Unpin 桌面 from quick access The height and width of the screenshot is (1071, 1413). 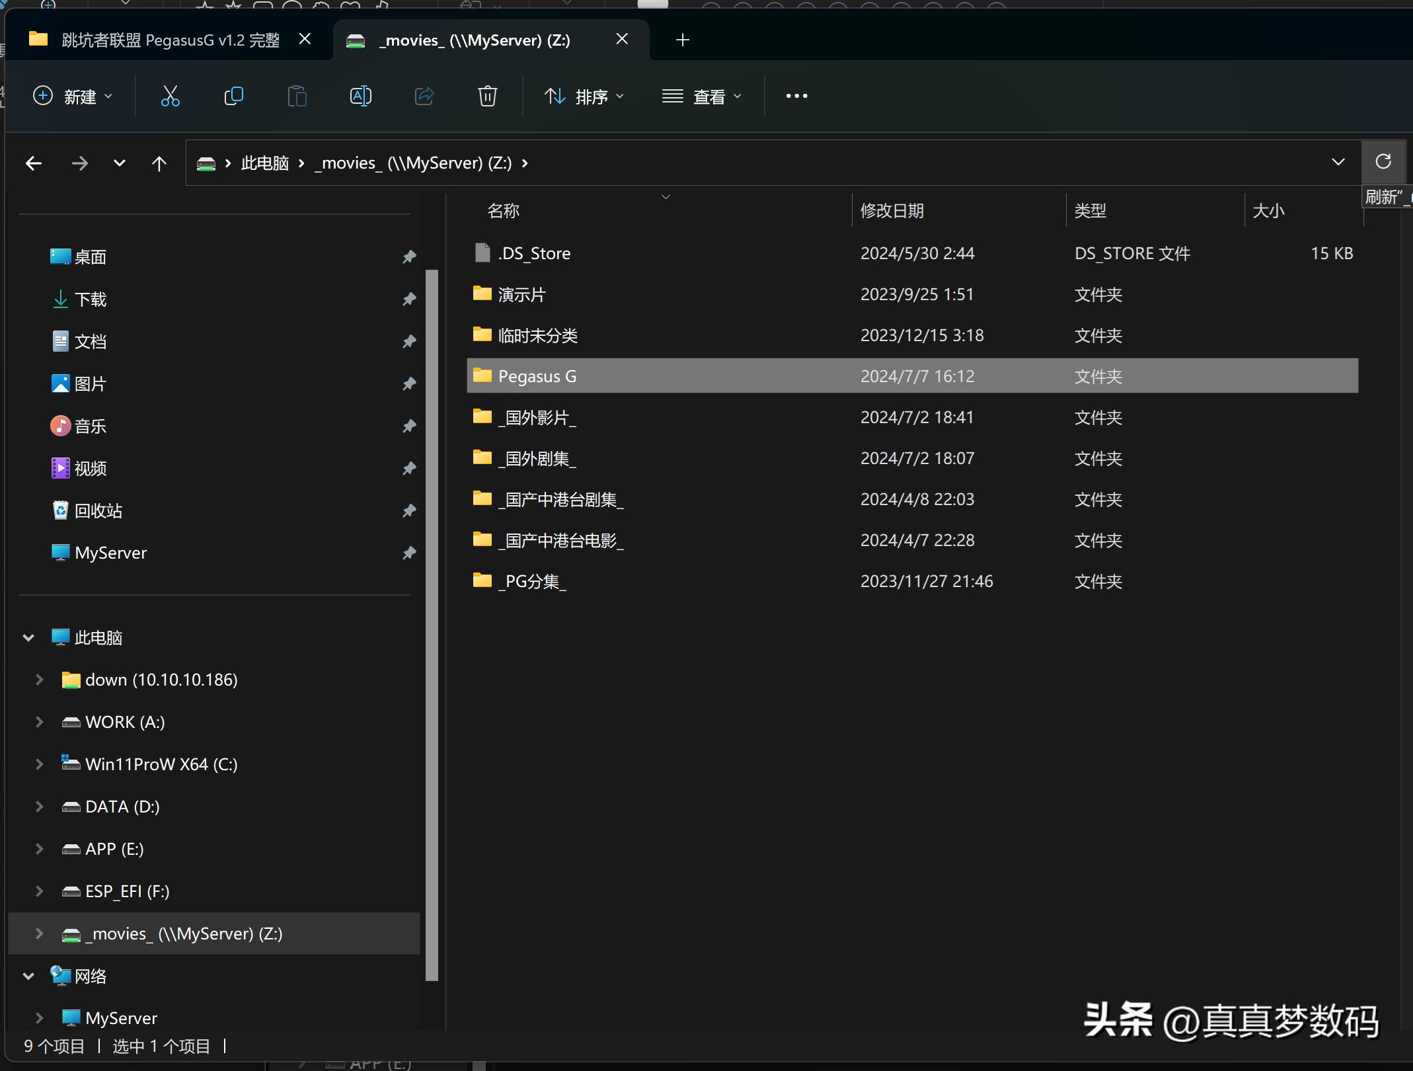coord(409,257)
